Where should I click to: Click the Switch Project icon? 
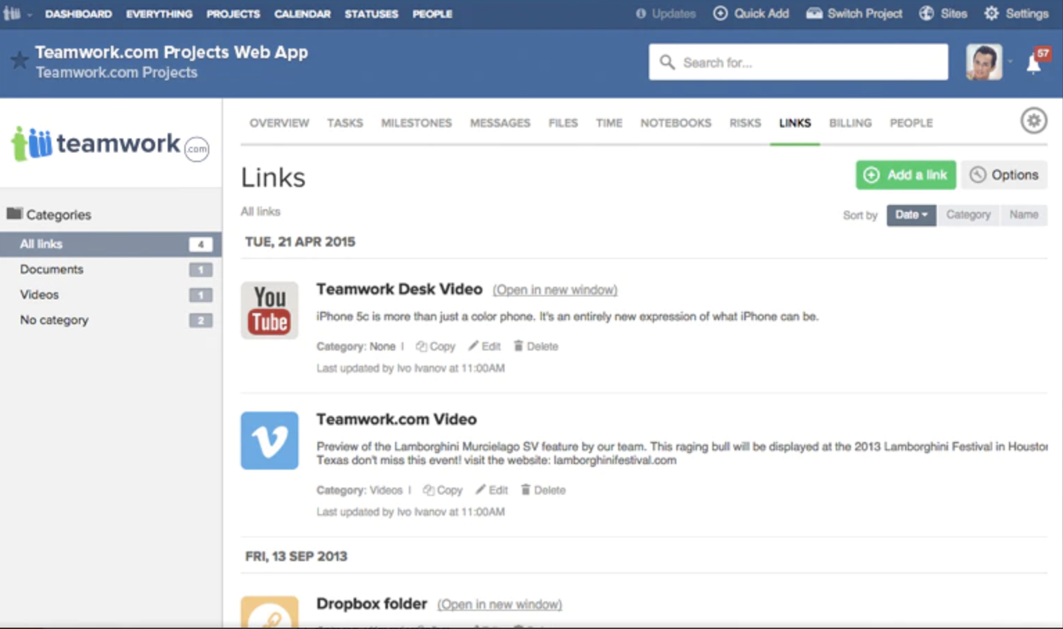coord(814,13)
